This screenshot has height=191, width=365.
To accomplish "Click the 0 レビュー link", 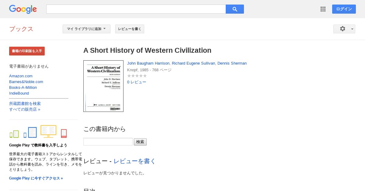I will (x=137, y=82).
